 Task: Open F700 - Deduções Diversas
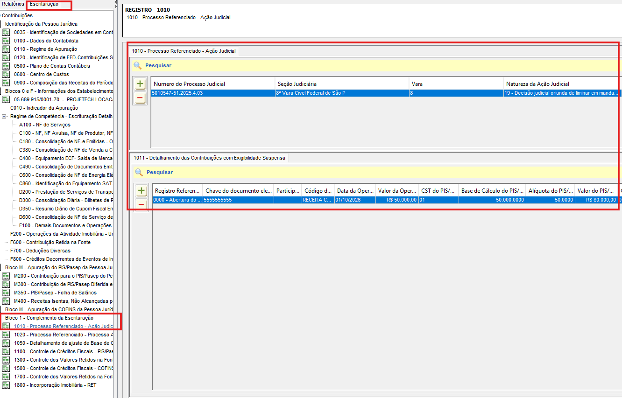click(x=40, y=251)
